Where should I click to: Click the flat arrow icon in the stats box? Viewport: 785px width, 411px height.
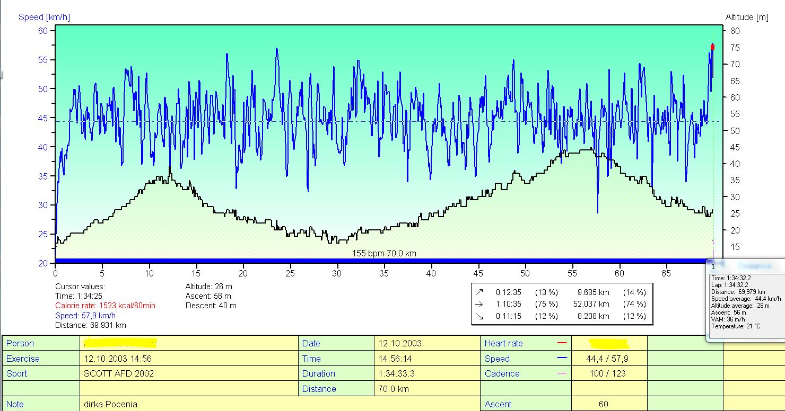tap(480, 304)
